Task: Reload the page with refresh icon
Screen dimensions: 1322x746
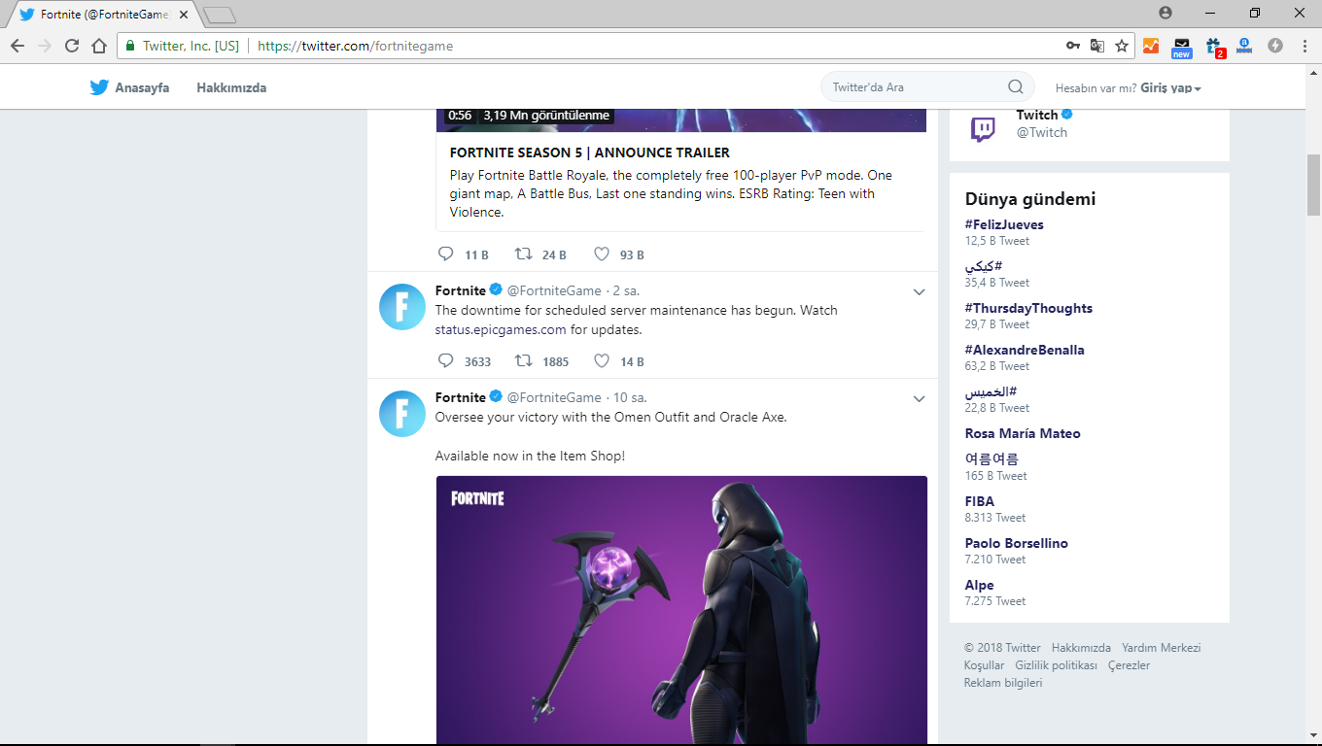Action: (x=72, y=46)
